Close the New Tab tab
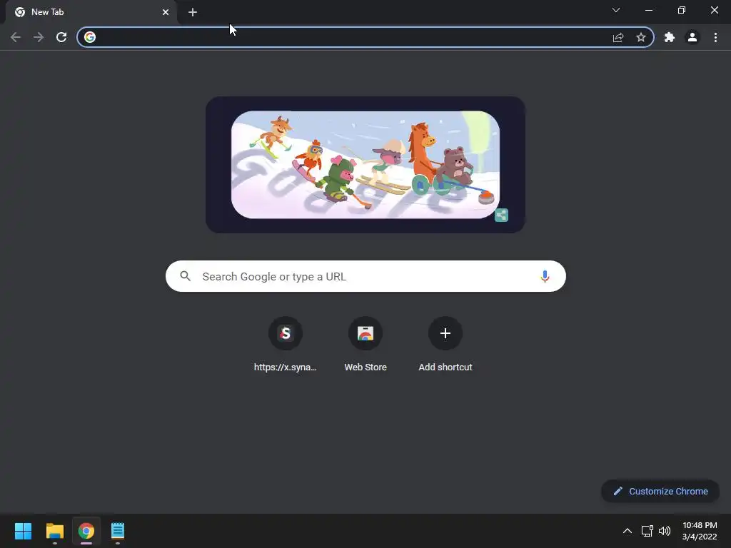The image size is (731, 548). tap(166, 12)
